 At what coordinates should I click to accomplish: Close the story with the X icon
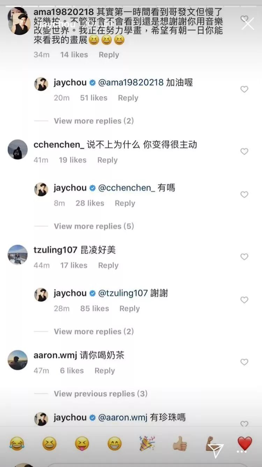pos(248,24)
